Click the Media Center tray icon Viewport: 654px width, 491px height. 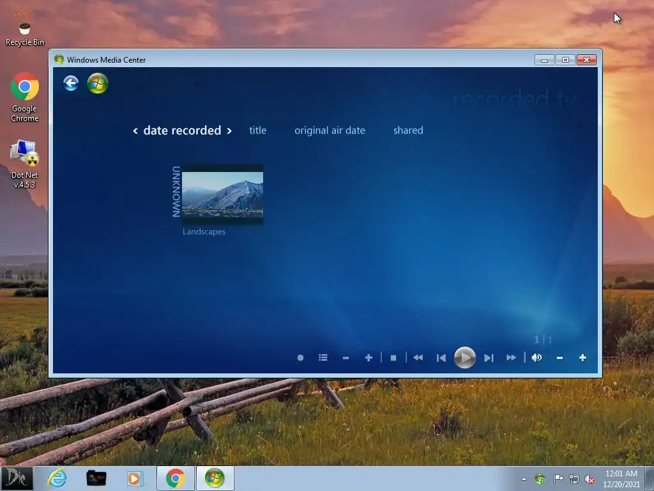coord(540,479)
